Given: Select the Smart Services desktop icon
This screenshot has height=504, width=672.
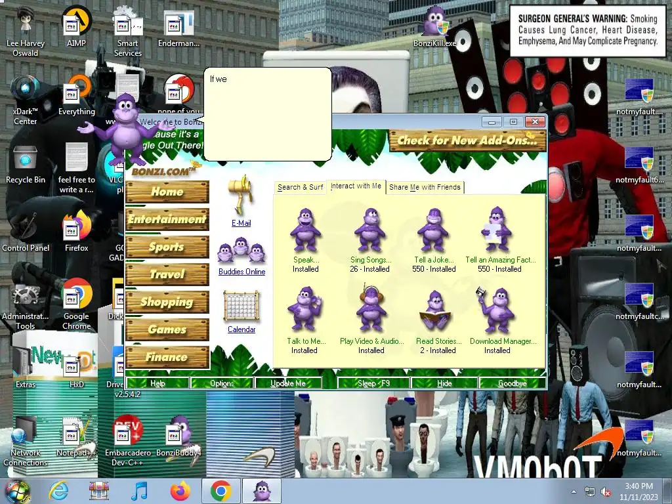Looking at the screenshot, I should click(127, 31).
